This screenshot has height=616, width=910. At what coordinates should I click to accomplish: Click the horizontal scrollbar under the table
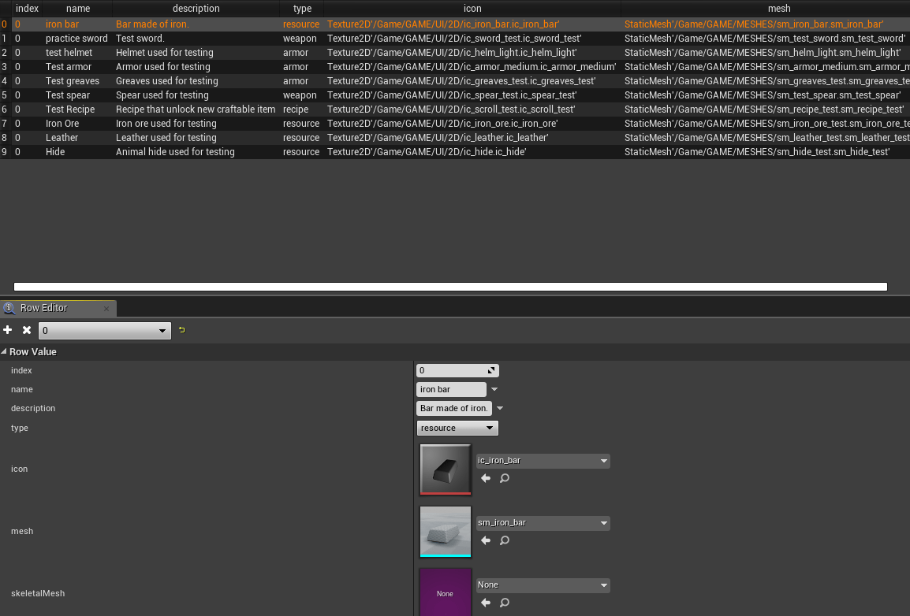[450, 287]
